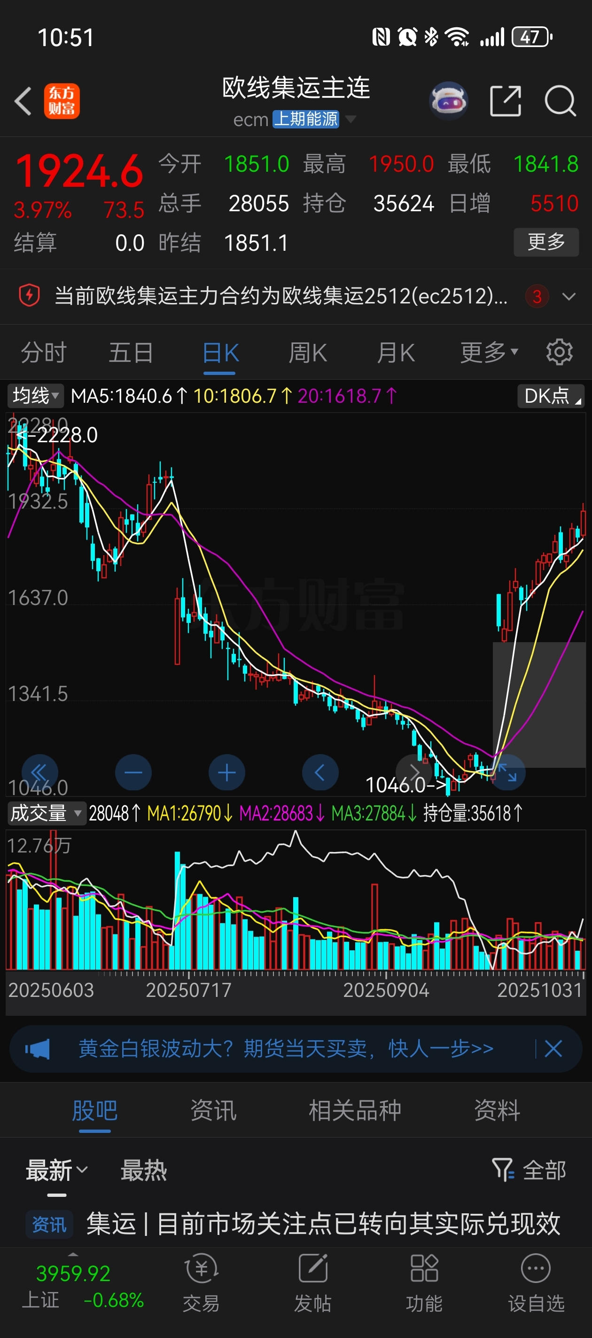
Task: Tap the 最低 1841.8 value
Action: [x=545, y=164]
